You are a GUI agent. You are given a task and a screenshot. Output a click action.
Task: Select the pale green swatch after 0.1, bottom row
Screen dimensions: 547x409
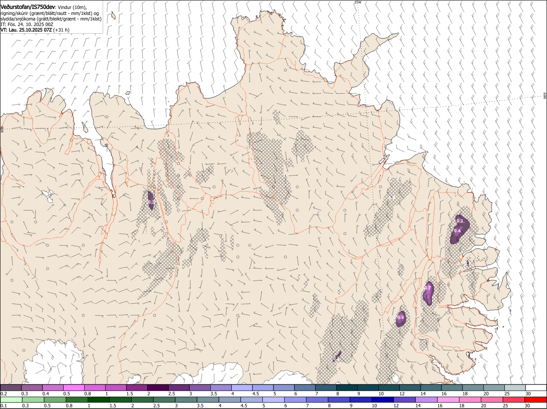[x=11, y=400]
